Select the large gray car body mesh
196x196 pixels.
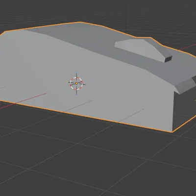(98, 77)
